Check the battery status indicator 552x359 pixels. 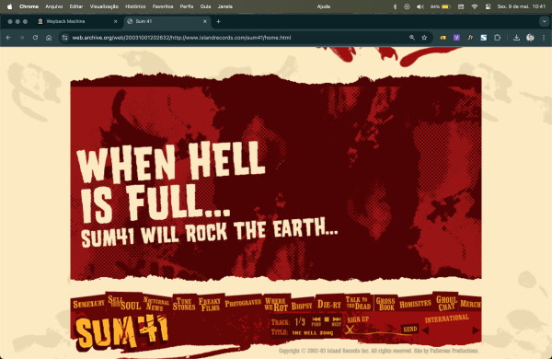click(x=441, y=6)
